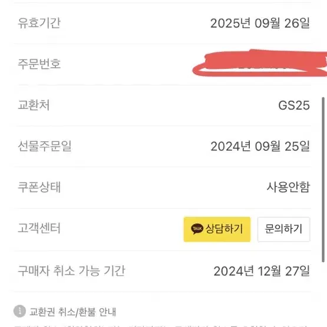Select the cancel deadline 2024년 12월 27일
Screen dimensions: 327x327
262,271
